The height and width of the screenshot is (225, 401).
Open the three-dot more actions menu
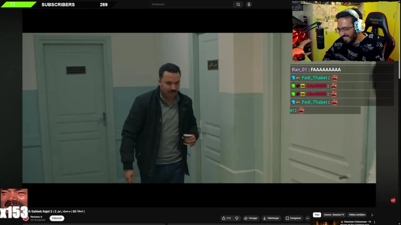(308, 218)
